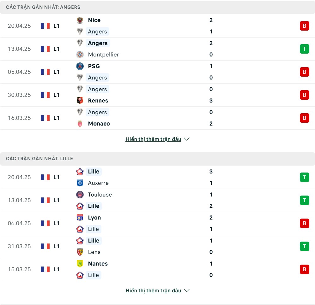Click the Nice club crest icon
The height and width of the screenshot is (305, 315).
[x=80, y=20]
